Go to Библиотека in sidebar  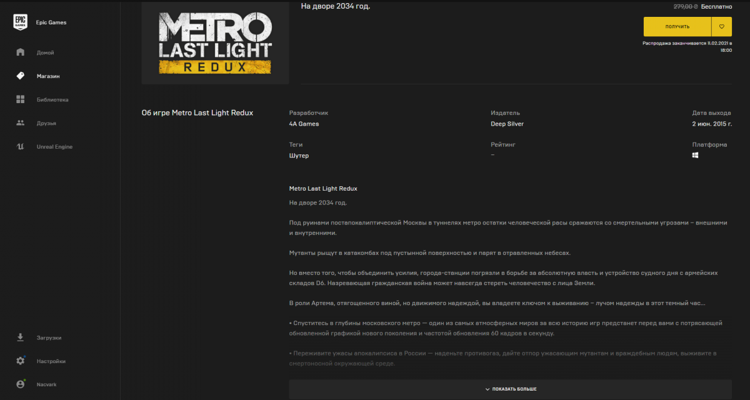pos(52,100)
